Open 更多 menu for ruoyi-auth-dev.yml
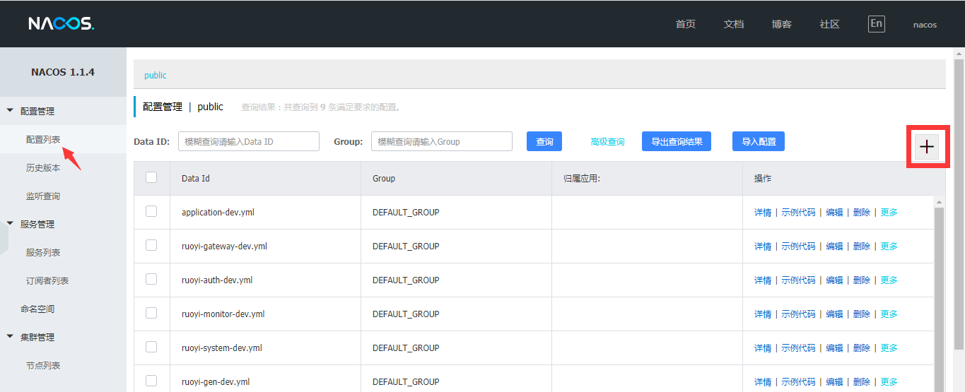 889,280
